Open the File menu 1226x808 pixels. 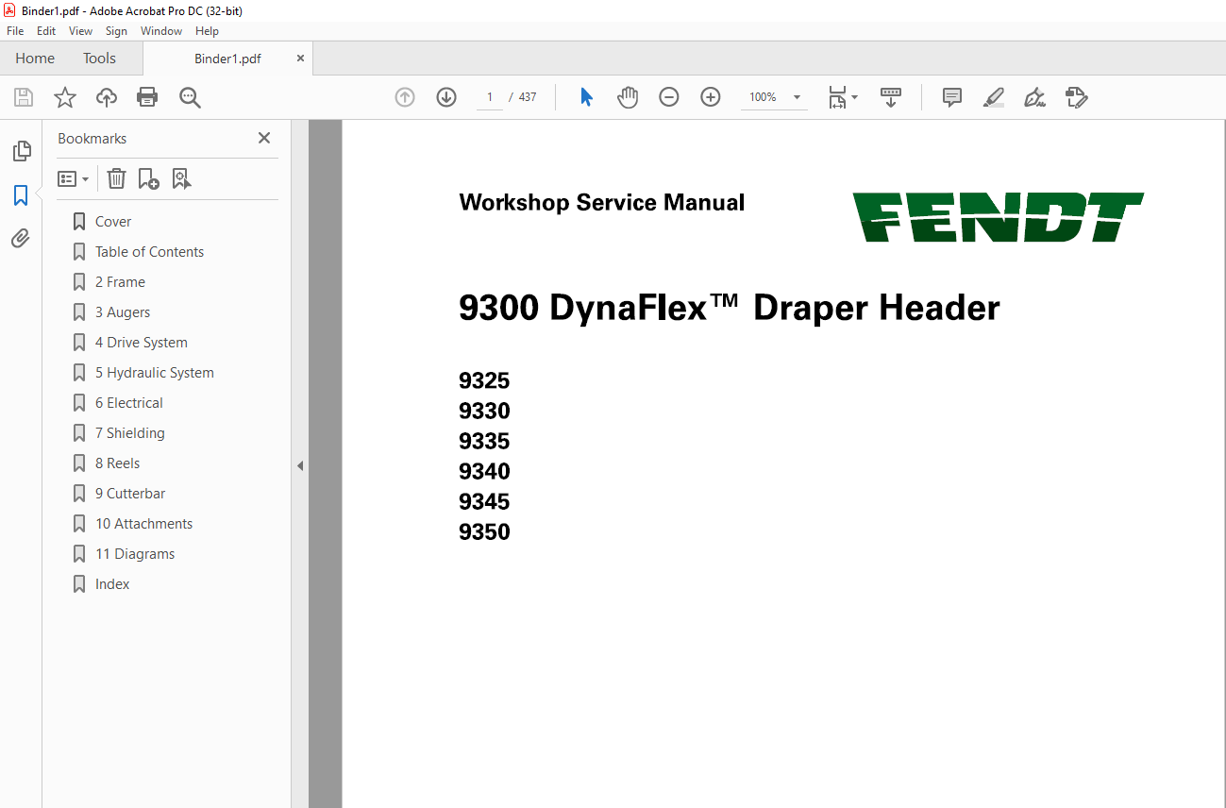[x=15, y=31]
